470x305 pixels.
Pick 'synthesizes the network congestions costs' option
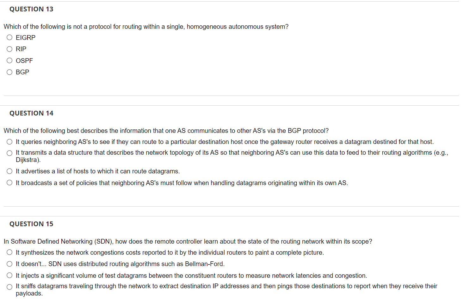tap(9, 252)
